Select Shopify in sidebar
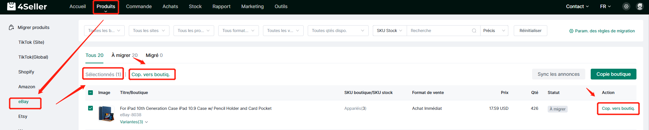Image resolution: width=649 pixels, height=130 pixels. [26, 72]
